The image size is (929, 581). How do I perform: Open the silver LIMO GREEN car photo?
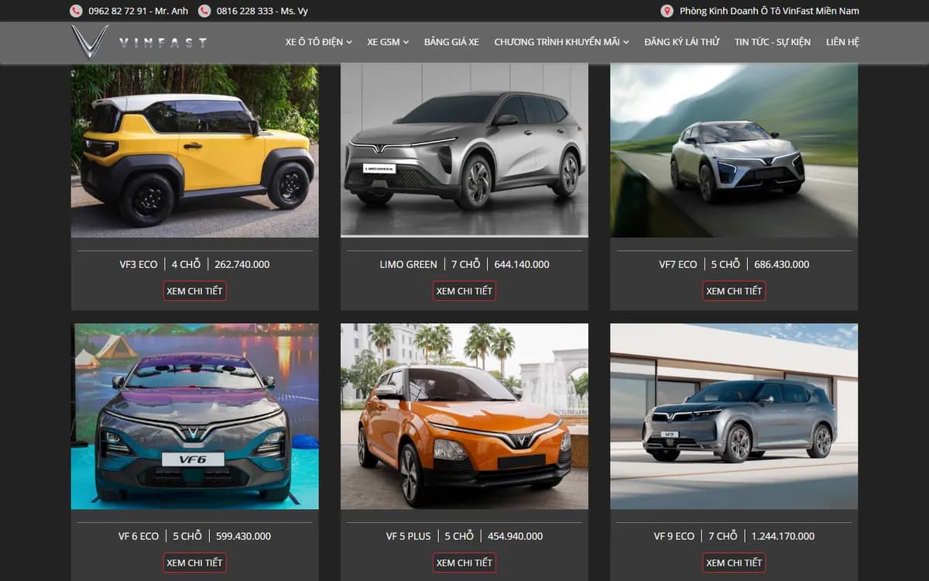[x=464, y=150]
